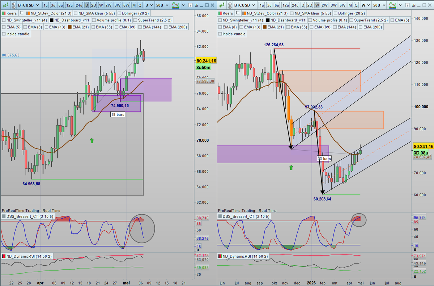This screenshot has height=286, width=434.
Task: Click Koers color swatch in daily chart
Action: pos(4,13)
